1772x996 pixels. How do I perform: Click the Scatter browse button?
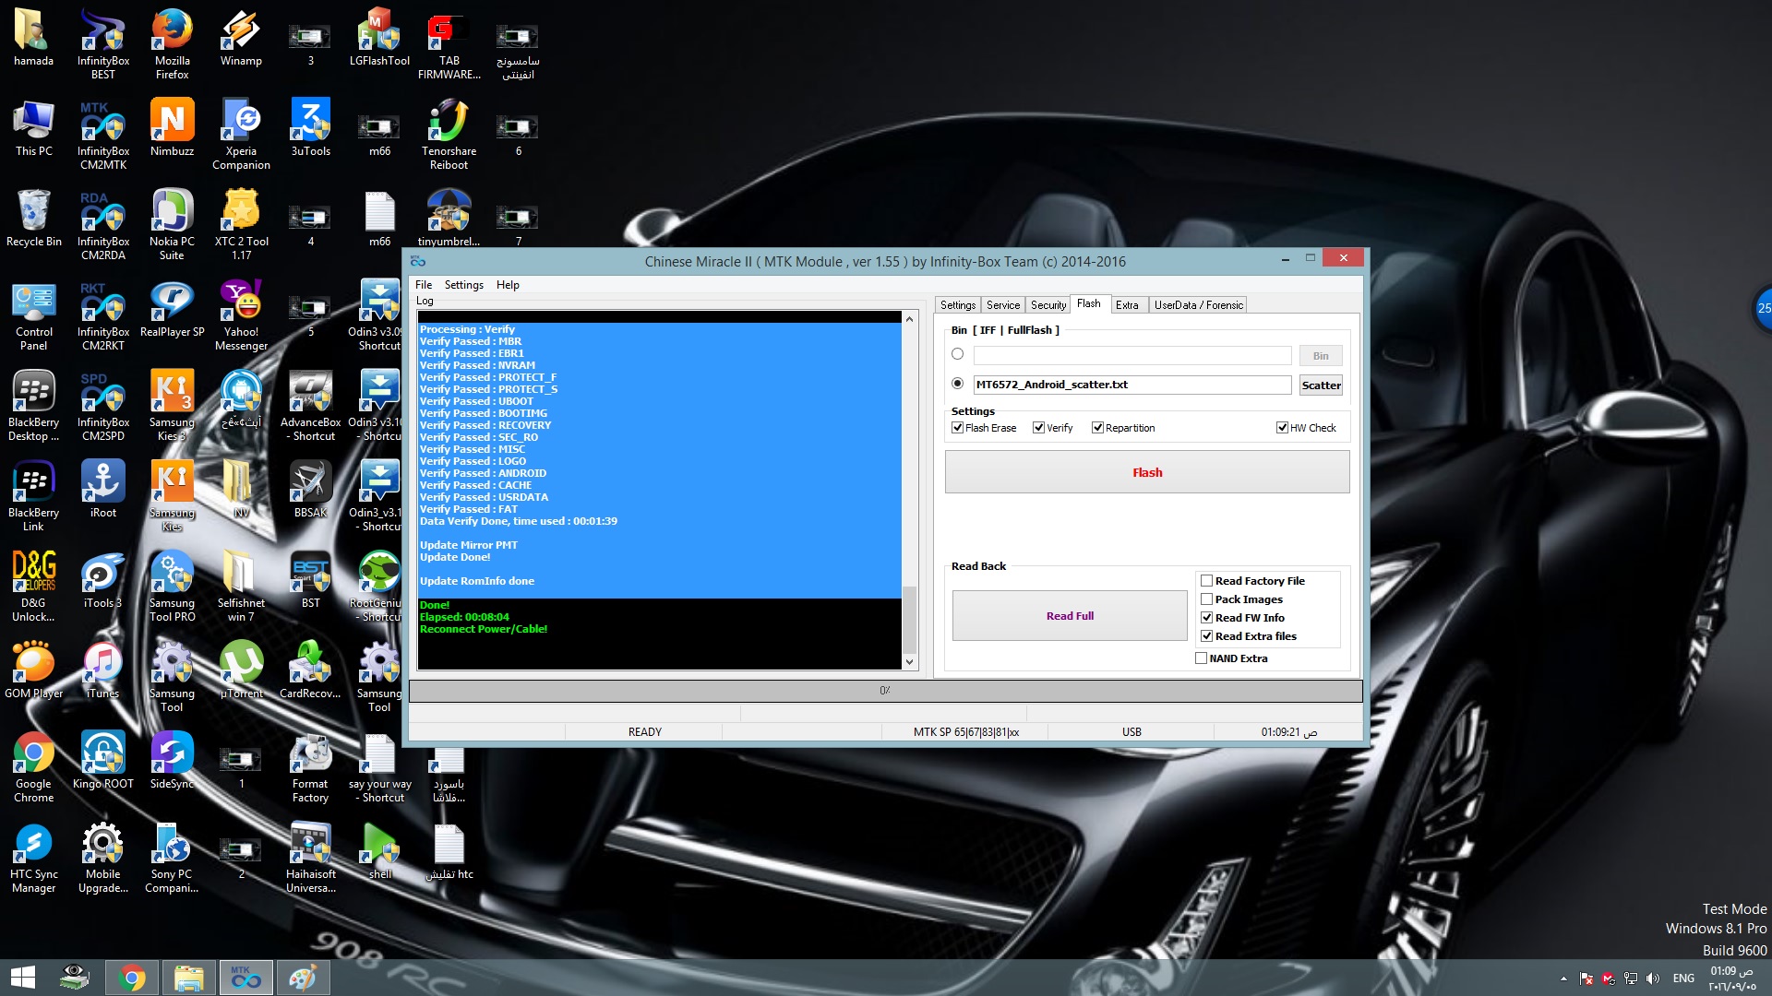pyautogui.click(x=1321, y=385)
